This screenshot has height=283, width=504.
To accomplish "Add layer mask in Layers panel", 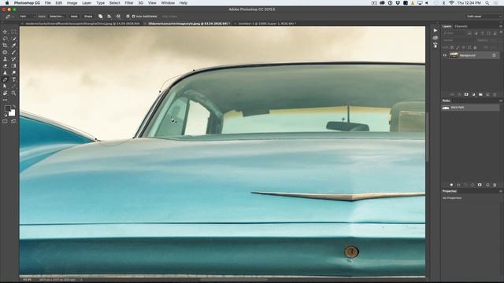I will point(466,94).
